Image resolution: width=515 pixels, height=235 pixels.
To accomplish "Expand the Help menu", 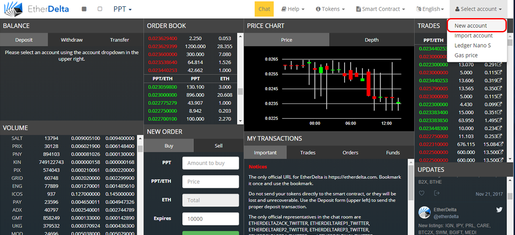I will pos(293,9).
